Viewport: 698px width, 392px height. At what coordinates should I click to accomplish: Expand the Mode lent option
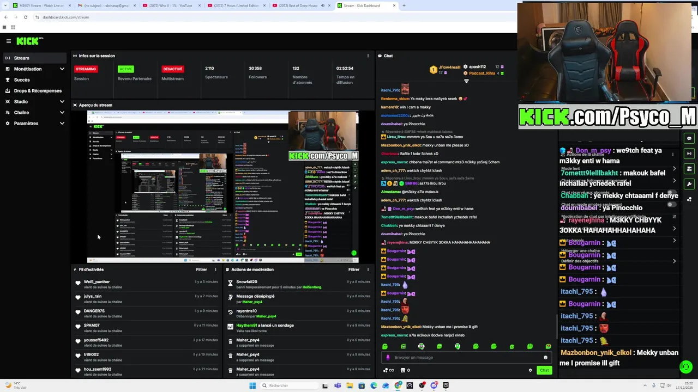point(674,168)
